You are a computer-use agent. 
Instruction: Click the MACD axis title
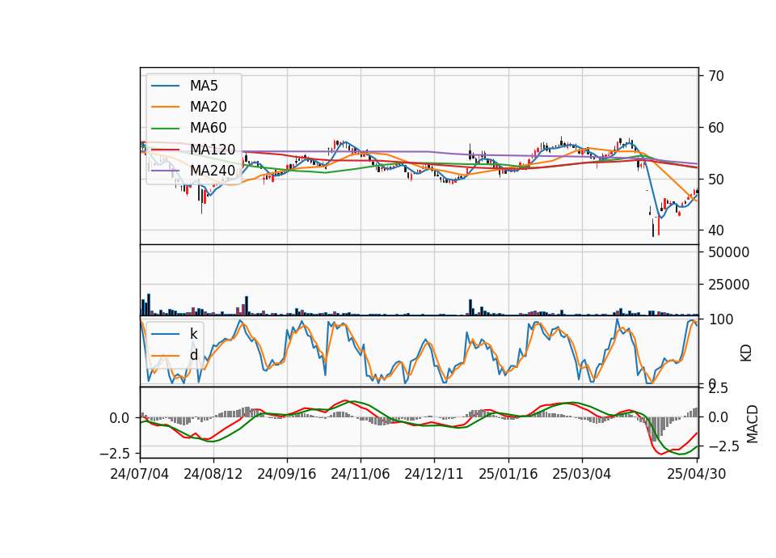pyautogui.click(x=752, y=424)
